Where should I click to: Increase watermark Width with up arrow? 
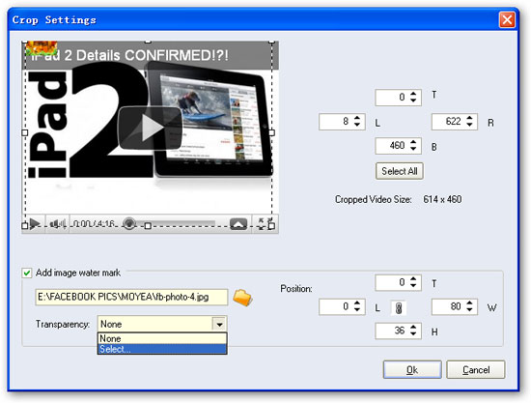click(469, 303)
